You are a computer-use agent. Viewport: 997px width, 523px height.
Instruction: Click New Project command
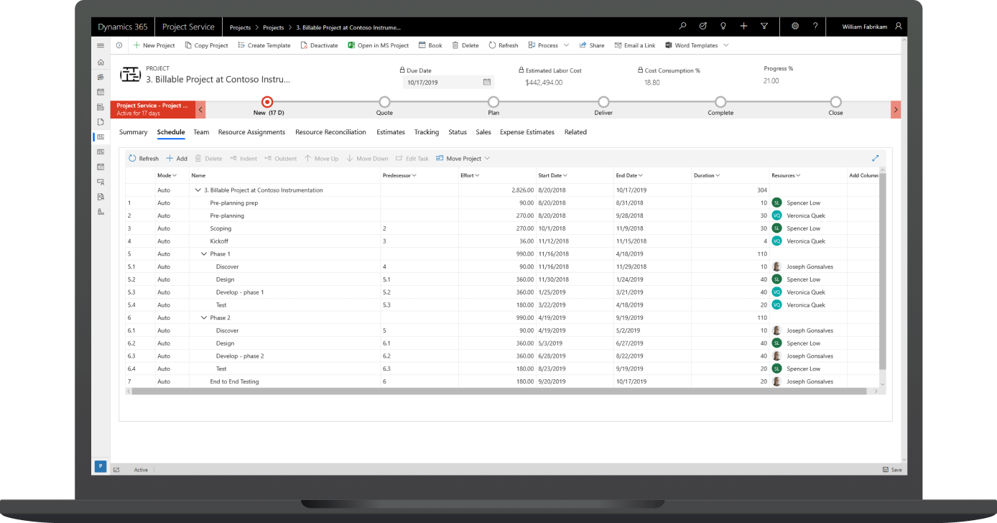click(x=154, y=45)
